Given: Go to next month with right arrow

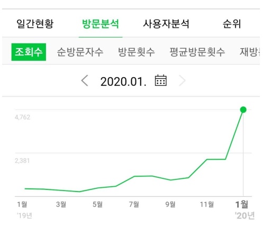Looking at the screenshot, I should click(182, 80).
